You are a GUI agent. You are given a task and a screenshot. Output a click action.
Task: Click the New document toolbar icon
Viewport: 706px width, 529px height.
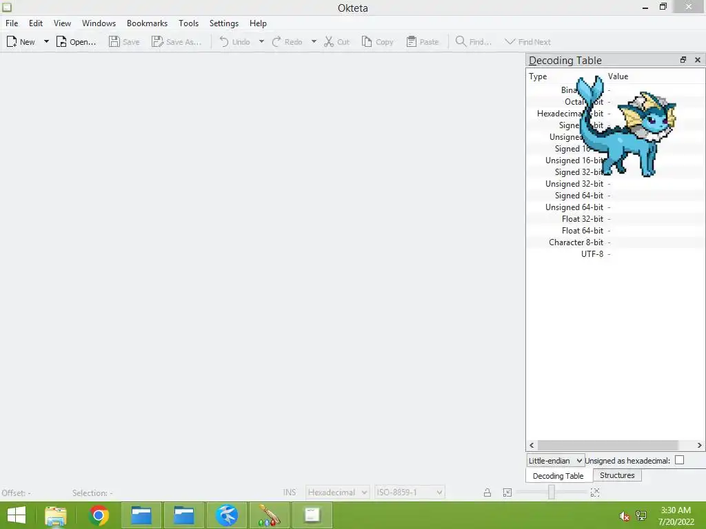click(12, 42)
